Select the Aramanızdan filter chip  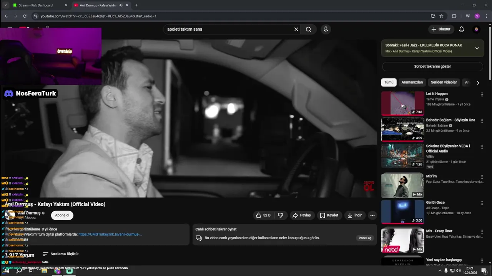412,82
